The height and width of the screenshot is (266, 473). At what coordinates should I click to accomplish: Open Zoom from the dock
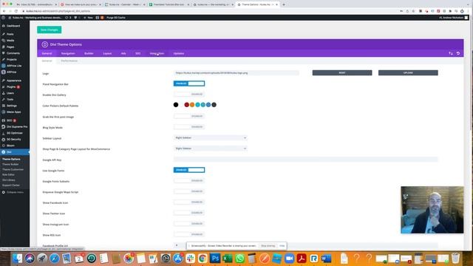click(289, 259)
